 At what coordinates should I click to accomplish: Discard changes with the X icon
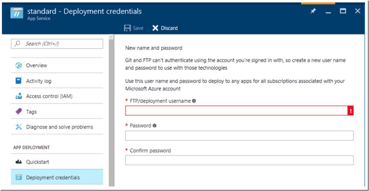pos(155,28)
